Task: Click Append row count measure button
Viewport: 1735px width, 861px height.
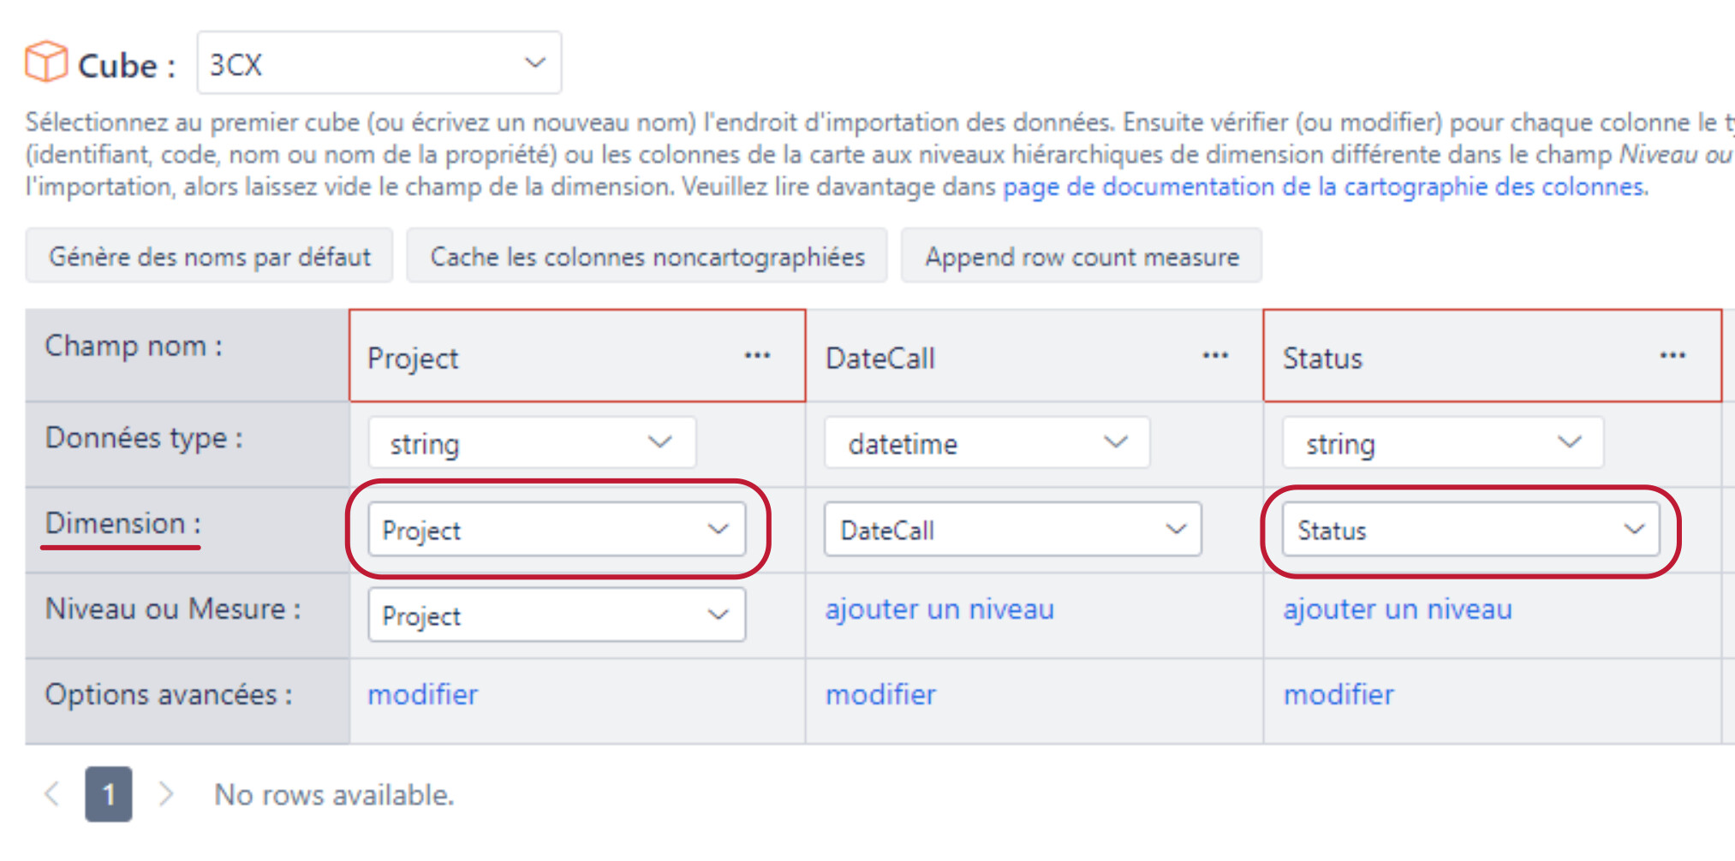Action: [x=1082, y=255]
